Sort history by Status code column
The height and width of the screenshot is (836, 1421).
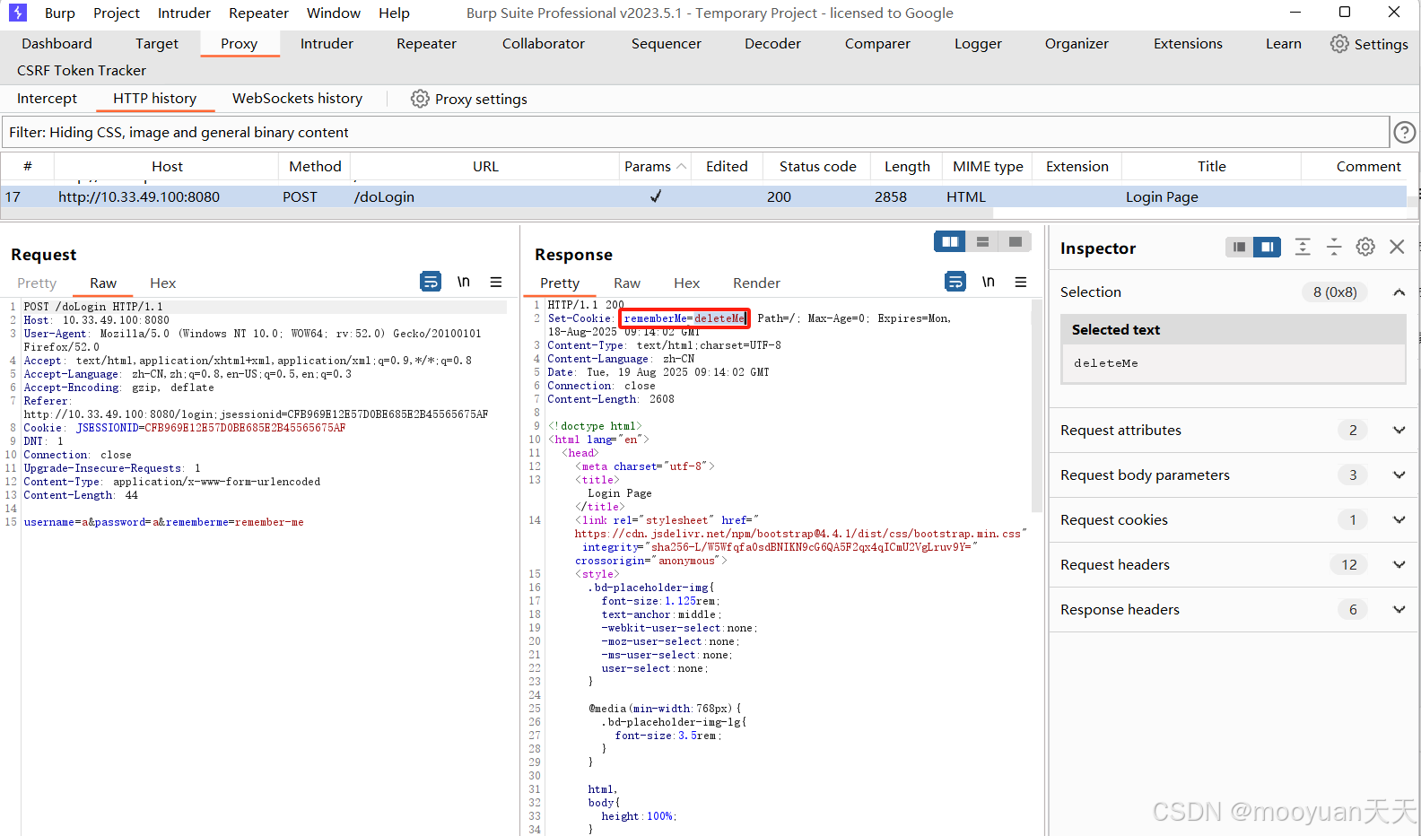(x=817, y=166)
